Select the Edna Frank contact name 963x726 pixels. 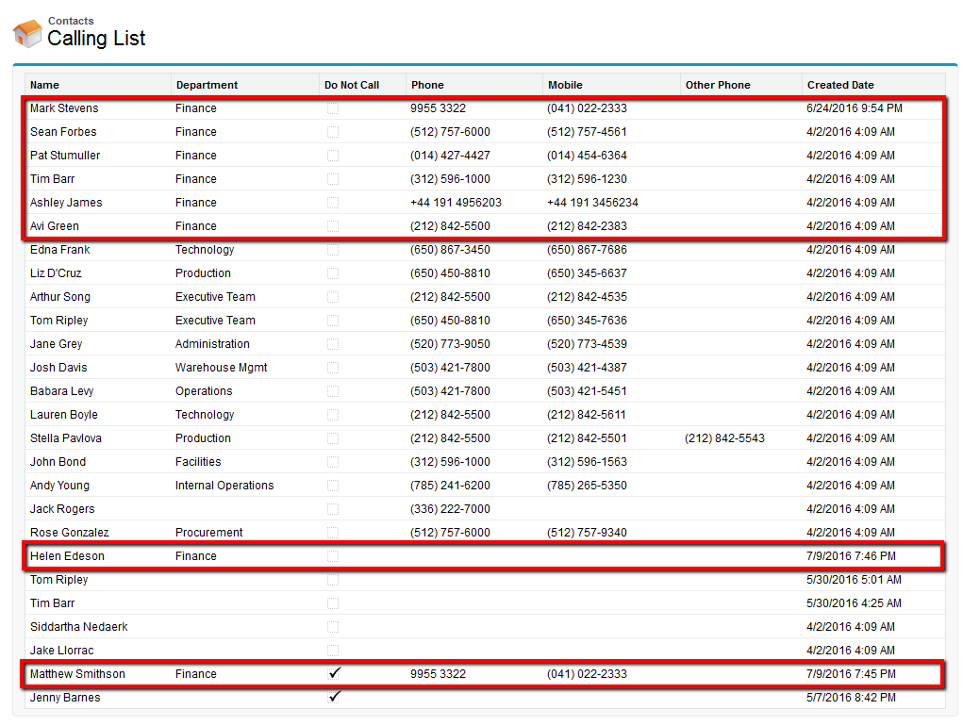click(x=60, y=250)
